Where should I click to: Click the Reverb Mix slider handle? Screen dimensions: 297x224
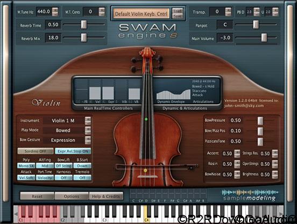[84, 38]
